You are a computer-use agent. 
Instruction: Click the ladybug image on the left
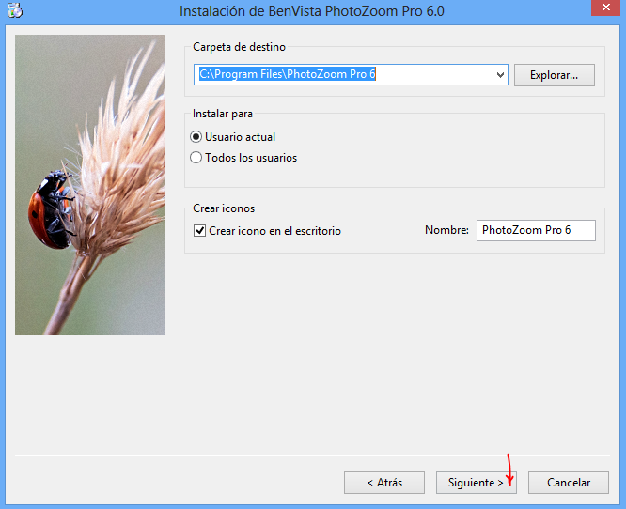point(90,185)
